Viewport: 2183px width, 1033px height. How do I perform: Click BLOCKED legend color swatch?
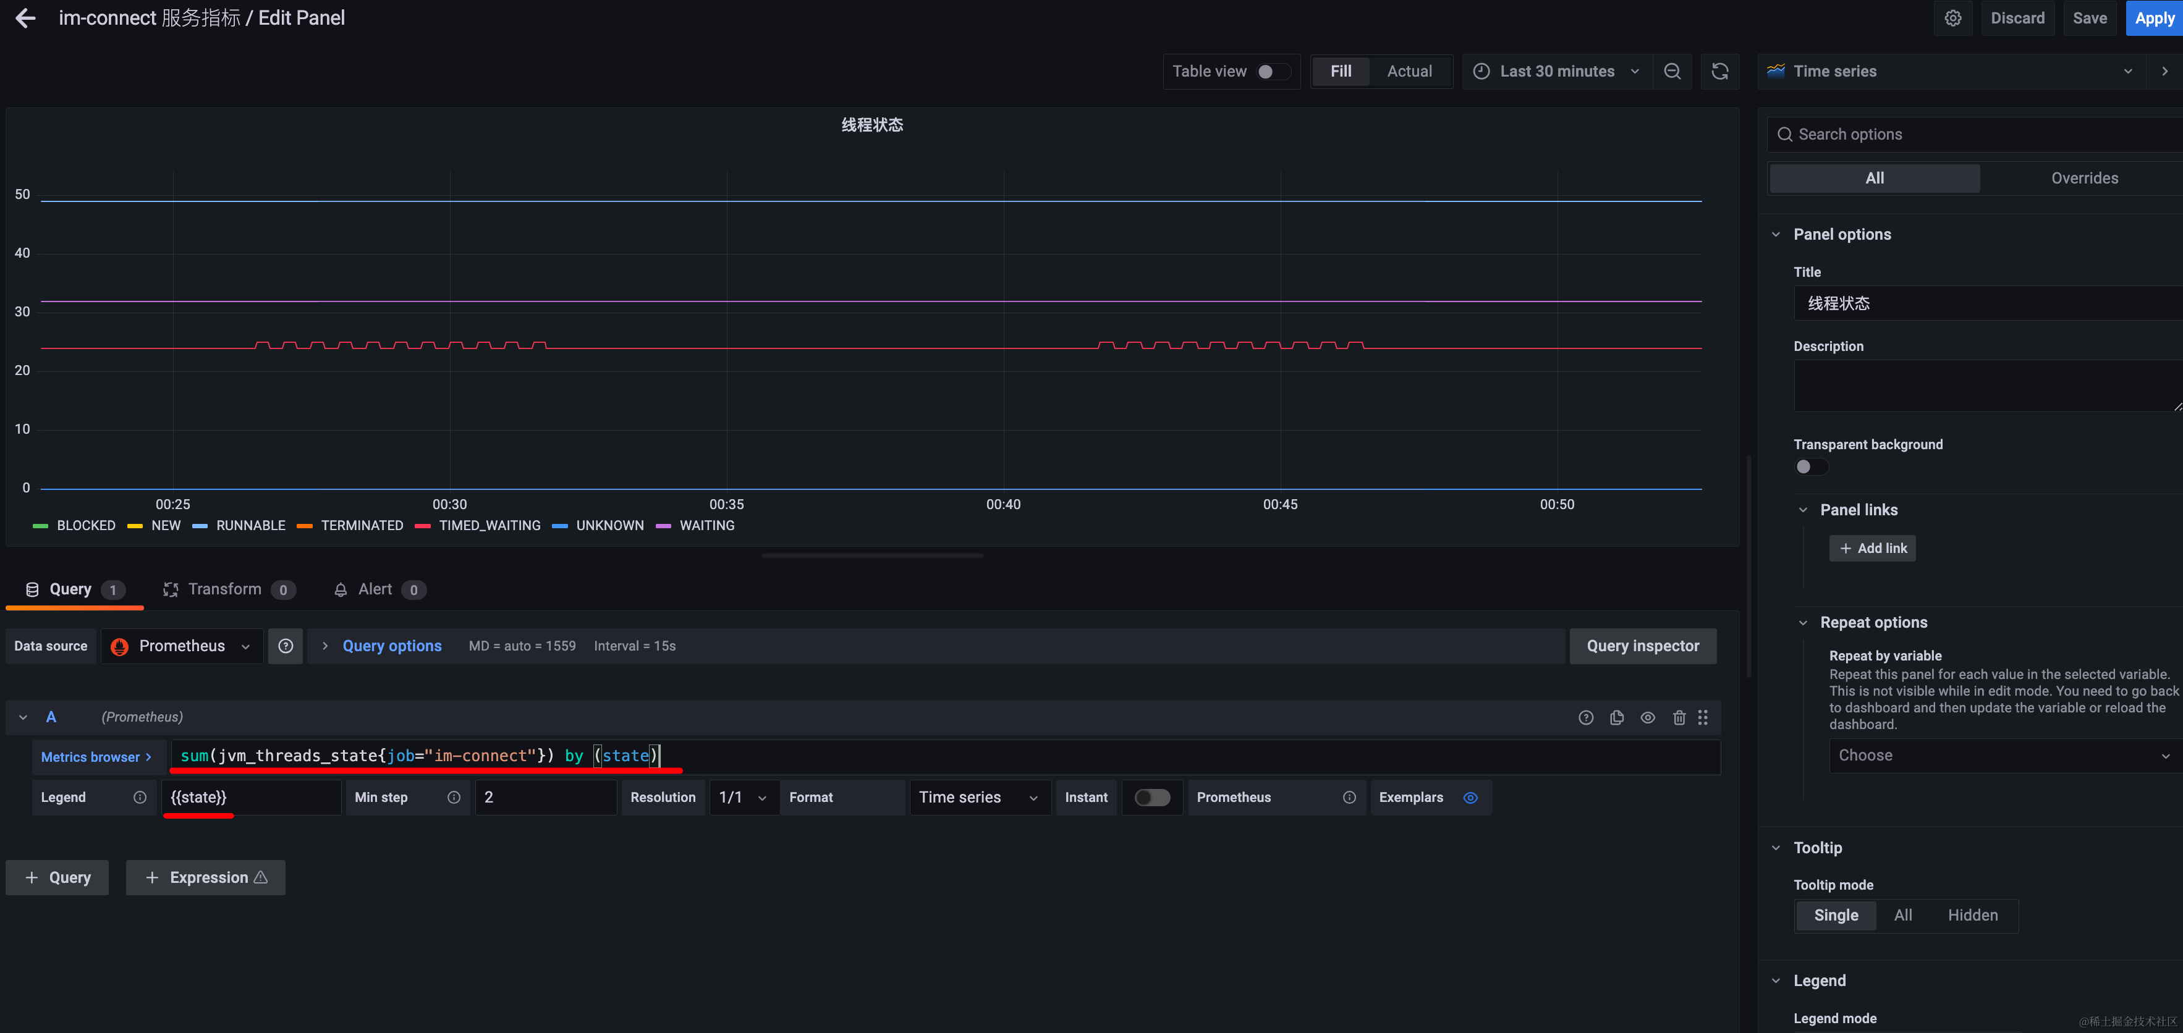tap(41, 526)
